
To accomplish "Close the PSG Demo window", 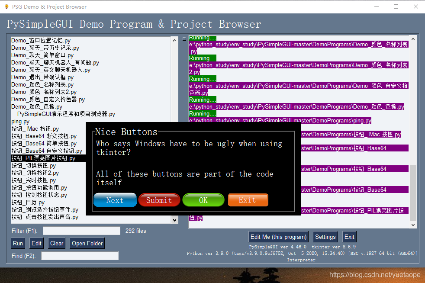I will (415, 6).
